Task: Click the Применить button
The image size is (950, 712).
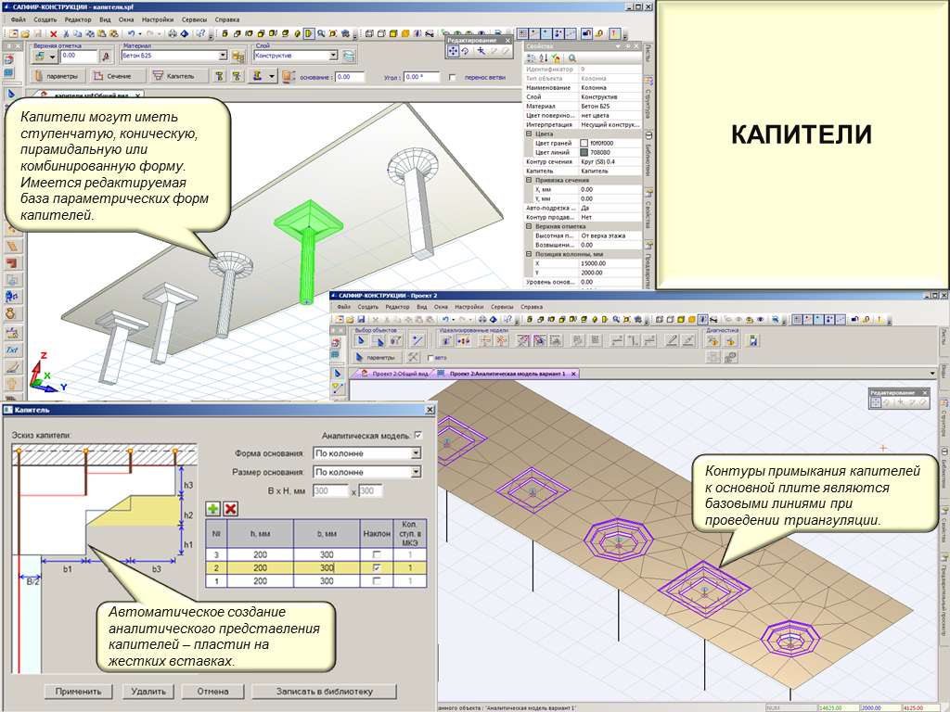Action: (78, 692)
